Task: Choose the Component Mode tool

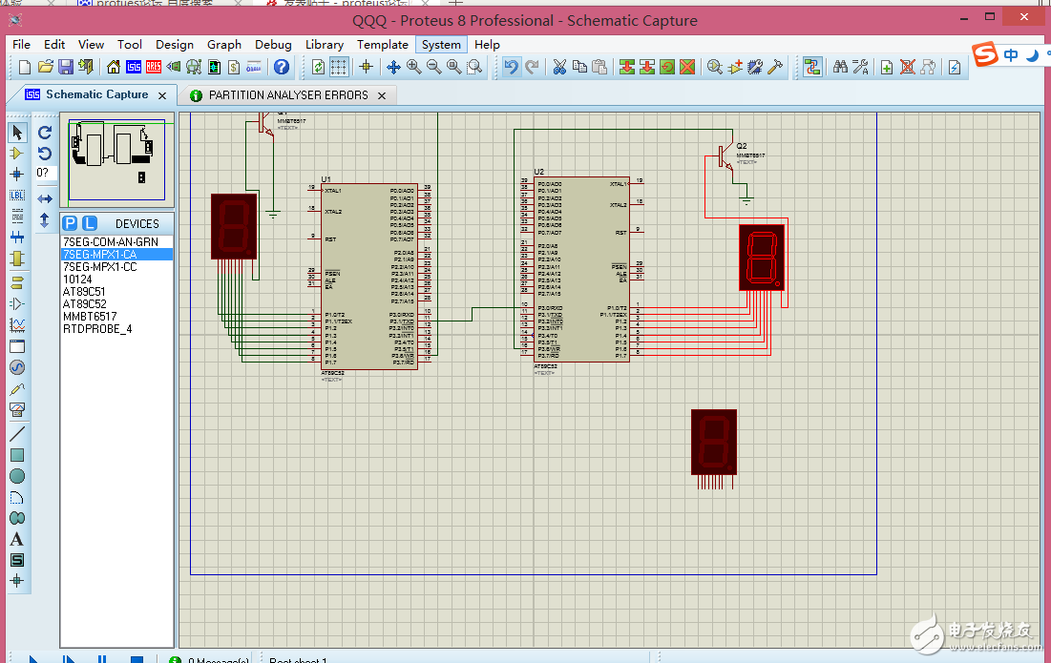Action: 17,154
